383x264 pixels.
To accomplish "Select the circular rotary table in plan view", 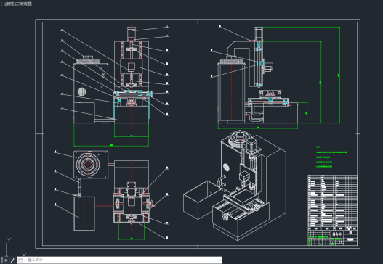I will coord(88,165).
